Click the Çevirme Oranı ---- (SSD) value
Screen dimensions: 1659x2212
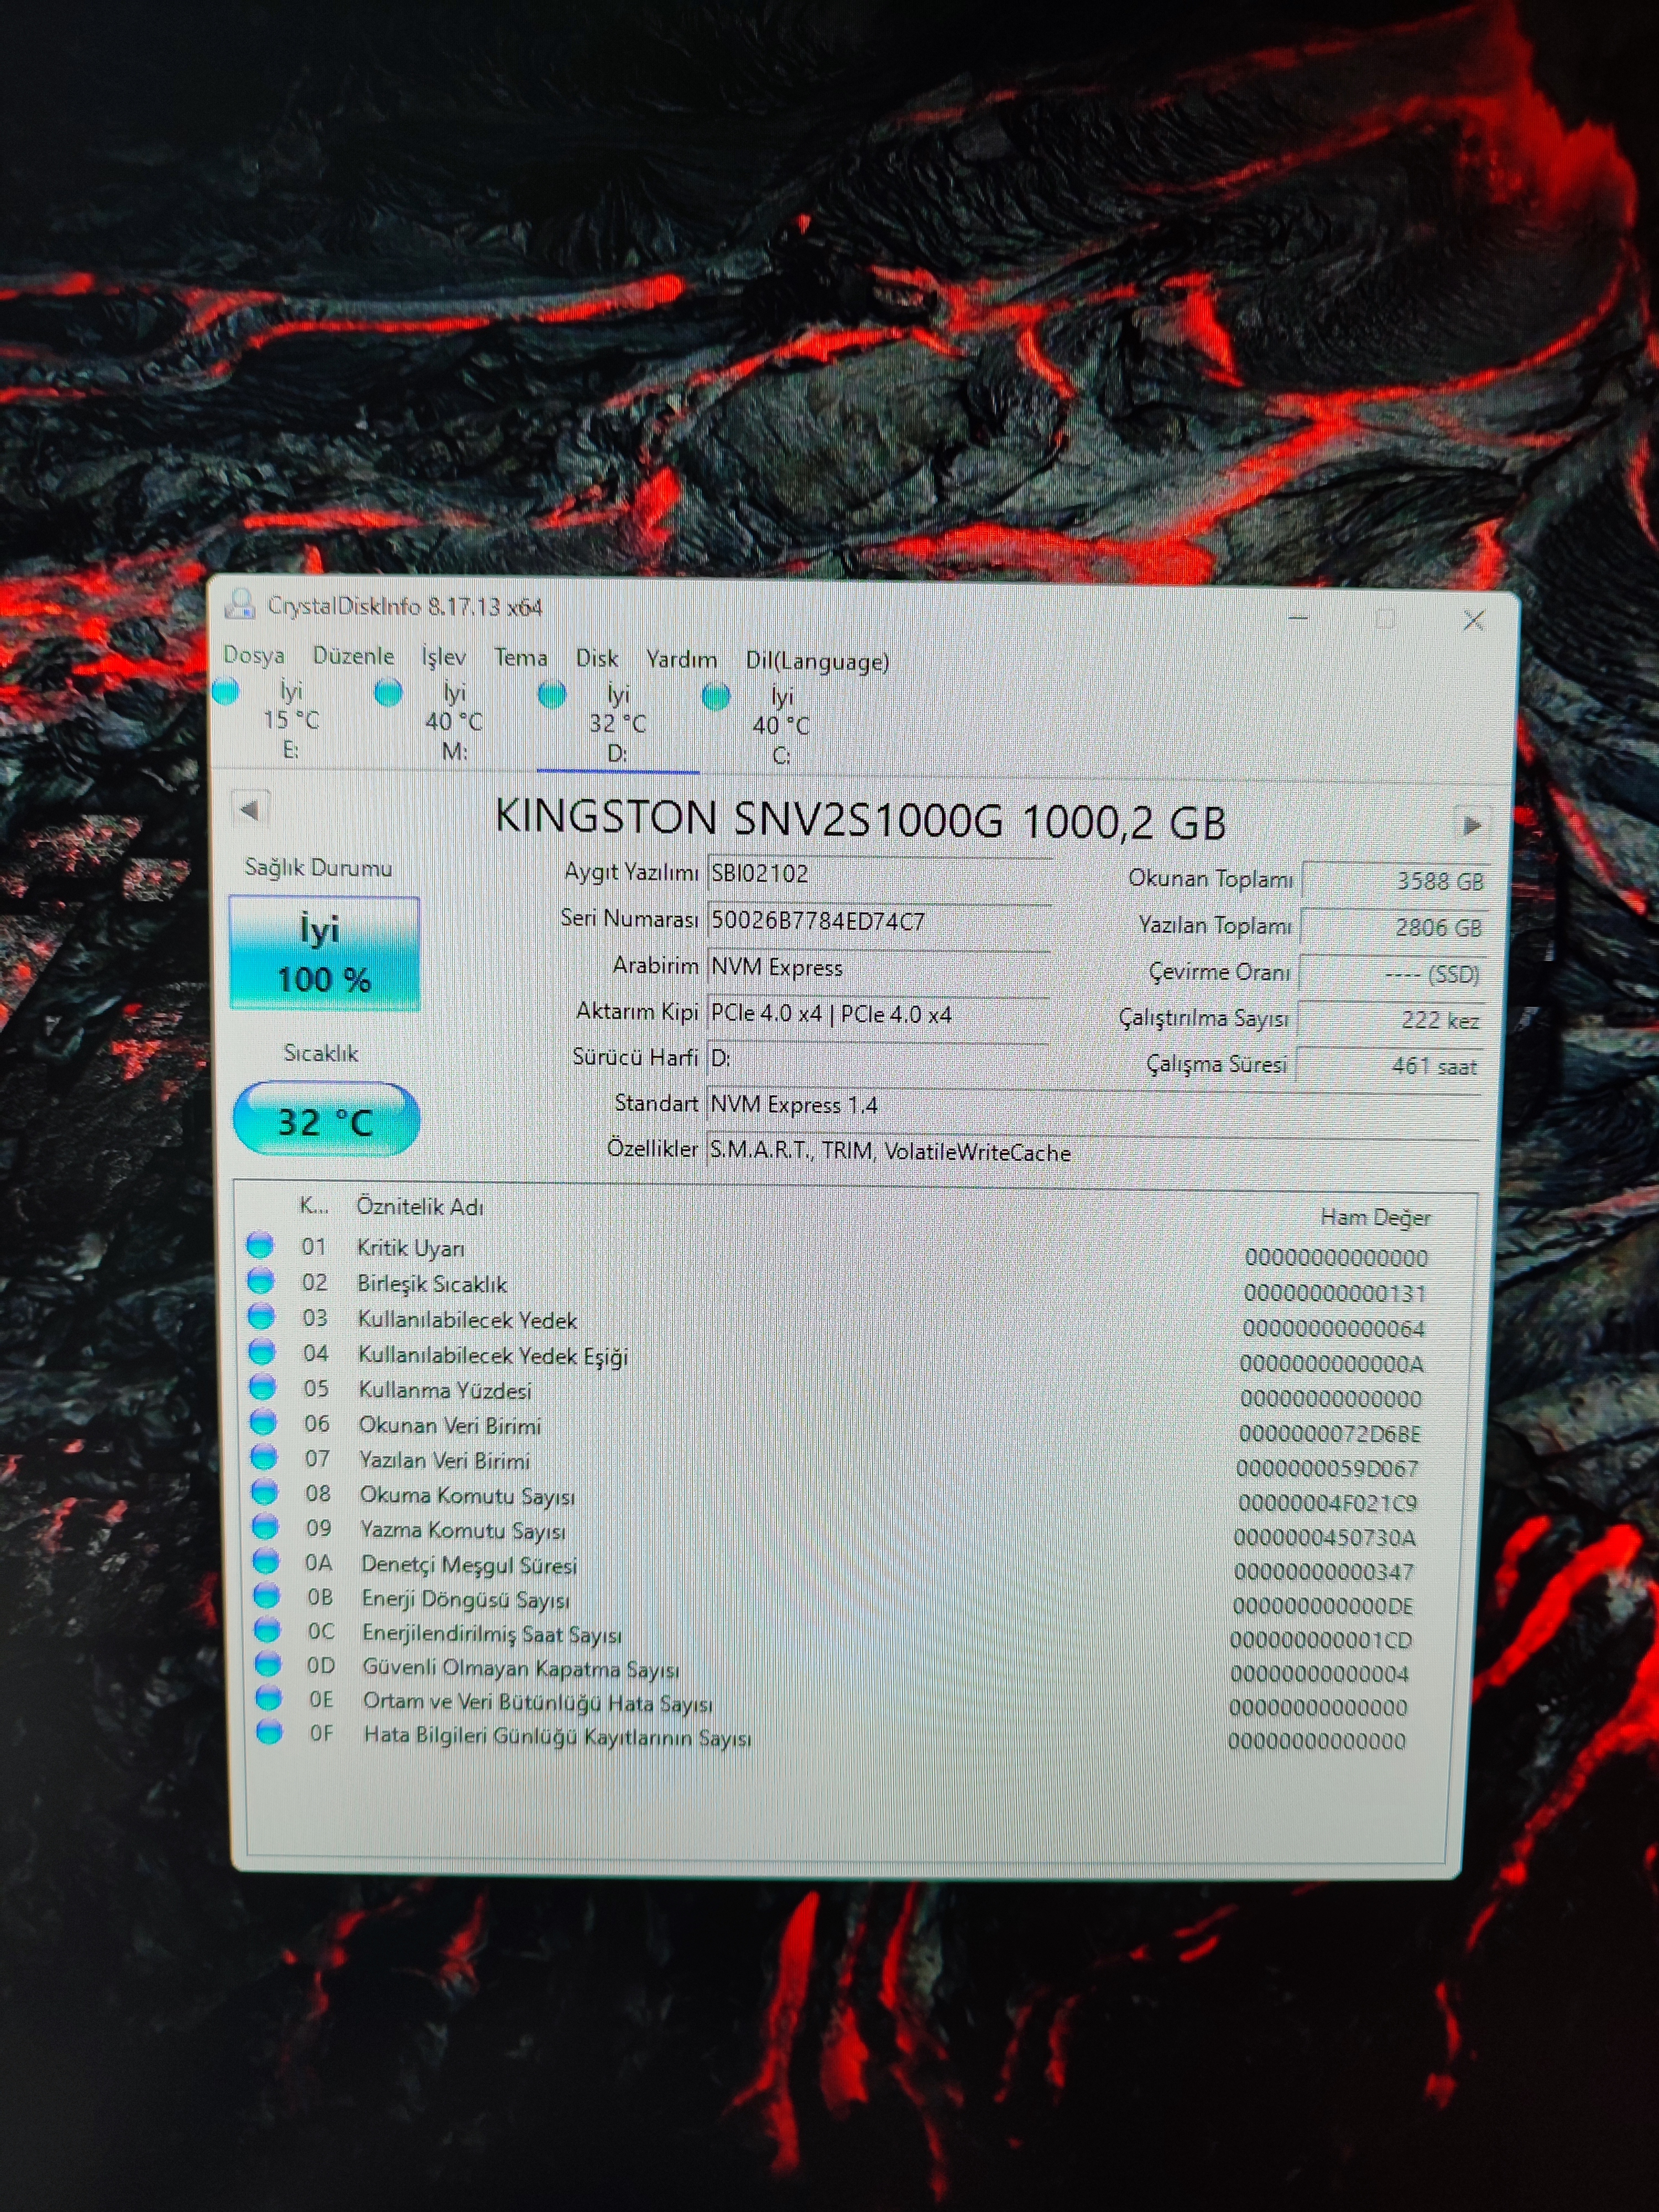point(1392,974)
